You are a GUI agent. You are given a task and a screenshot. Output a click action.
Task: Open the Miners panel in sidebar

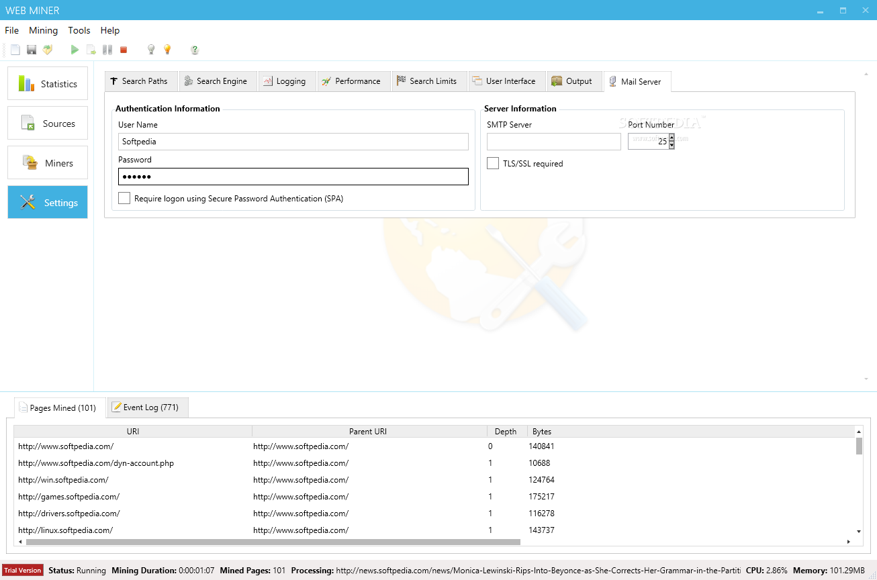coord(48,163)
